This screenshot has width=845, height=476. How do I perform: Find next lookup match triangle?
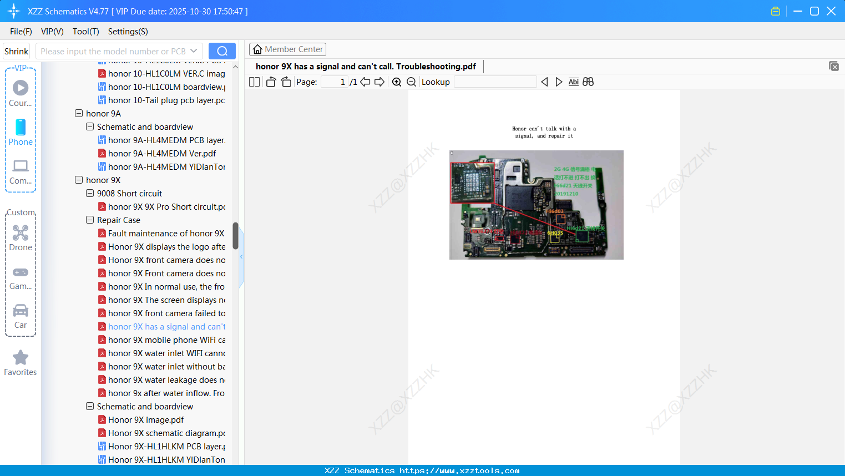(559, 82)
